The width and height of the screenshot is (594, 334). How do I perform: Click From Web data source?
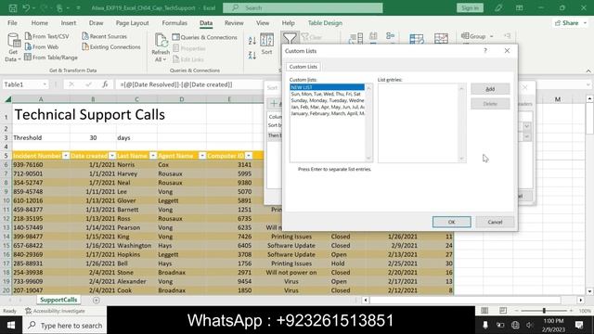click(x=41, y=47)
